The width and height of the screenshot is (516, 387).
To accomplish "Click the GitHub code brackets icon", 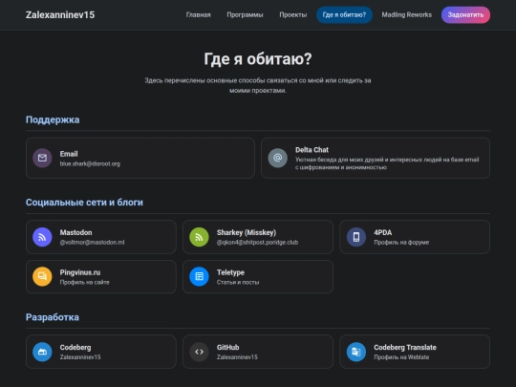I will (199, 352).
